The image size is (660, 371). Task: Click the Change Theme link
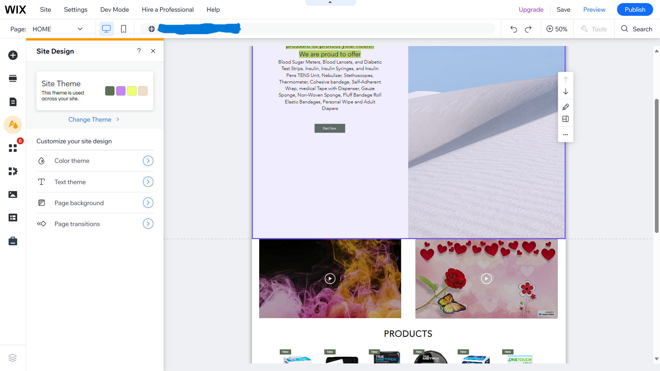90,120
